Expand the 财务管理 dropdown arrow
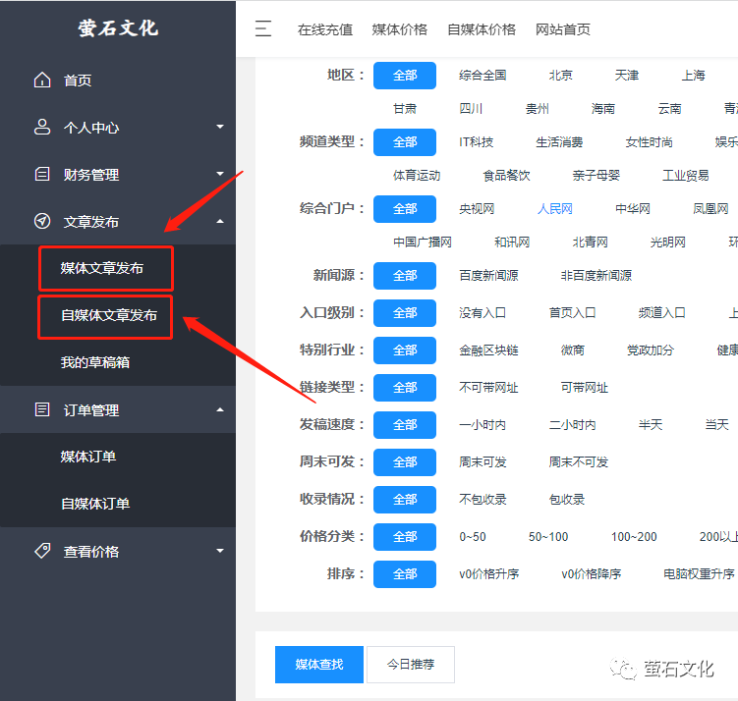This screenshot has width=738, height=701. 220,174
